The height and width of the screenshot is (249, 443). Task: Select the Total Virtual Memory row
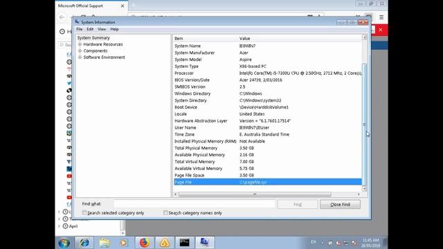point(268,161)
